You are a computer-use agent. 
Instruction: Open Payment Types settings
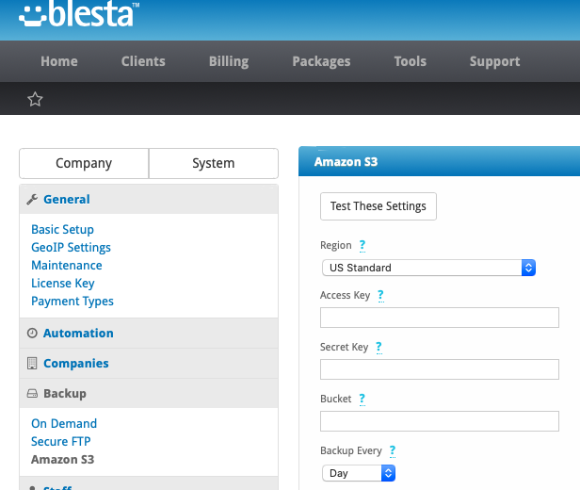[x=72, y=302]
